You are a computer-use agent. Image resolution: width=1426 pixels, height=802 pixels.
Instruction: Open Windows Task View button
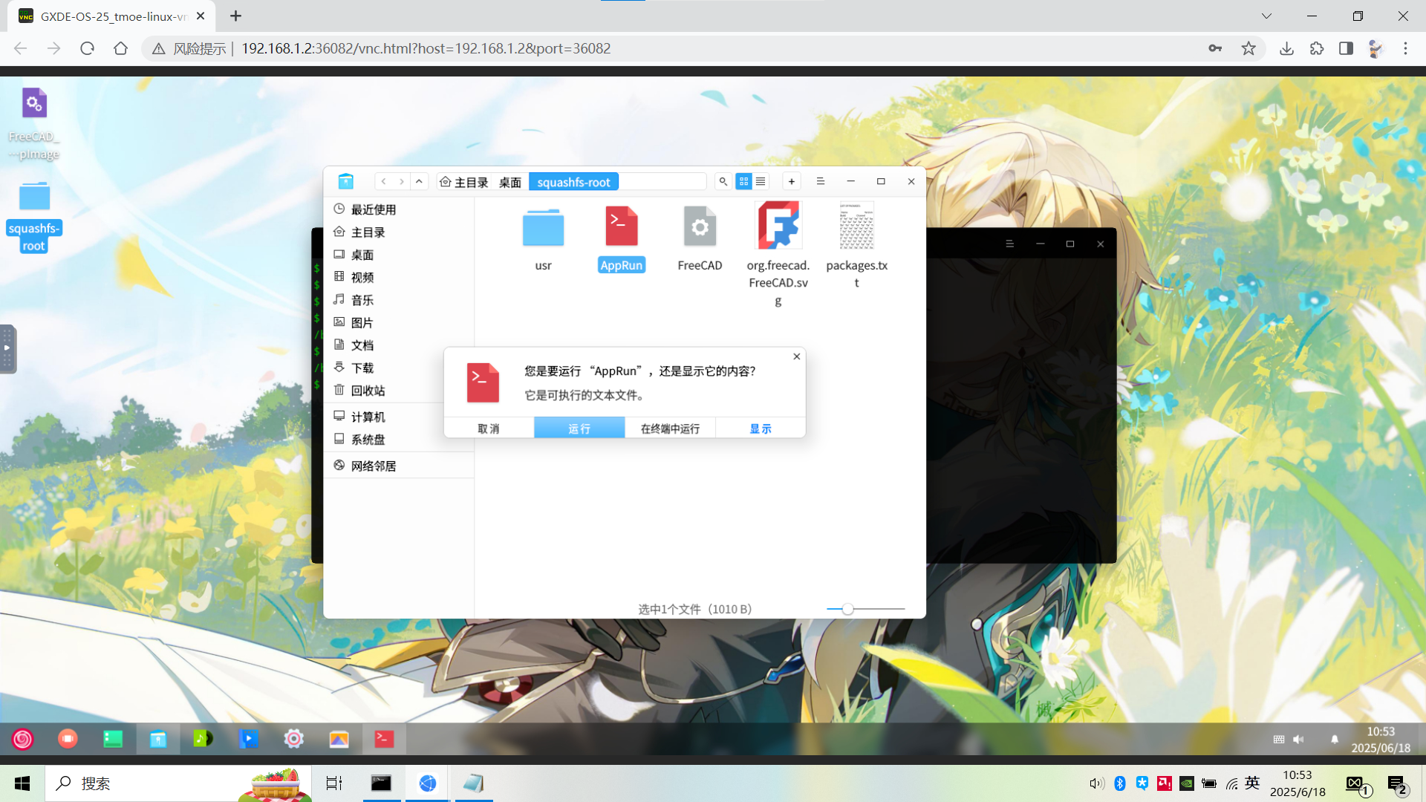coord(334,783)
